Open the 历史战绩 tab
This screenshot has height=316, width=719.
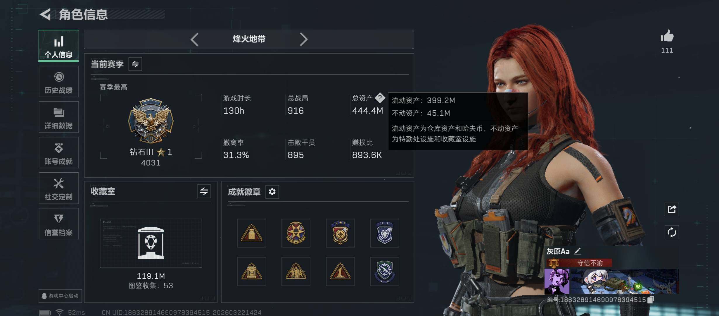[x=59, y=82]
